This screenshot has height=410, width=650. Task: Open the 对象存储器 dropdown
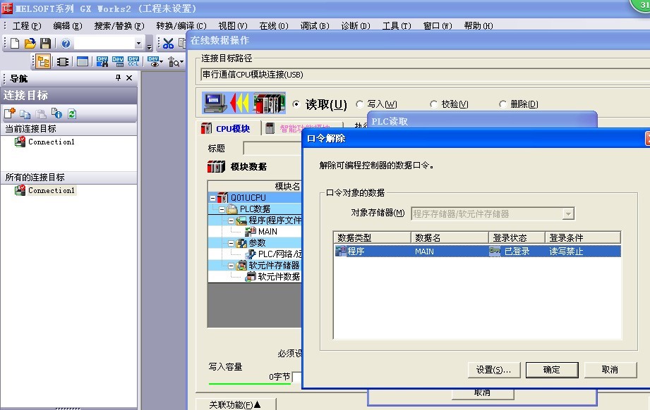tap(568, 214)
